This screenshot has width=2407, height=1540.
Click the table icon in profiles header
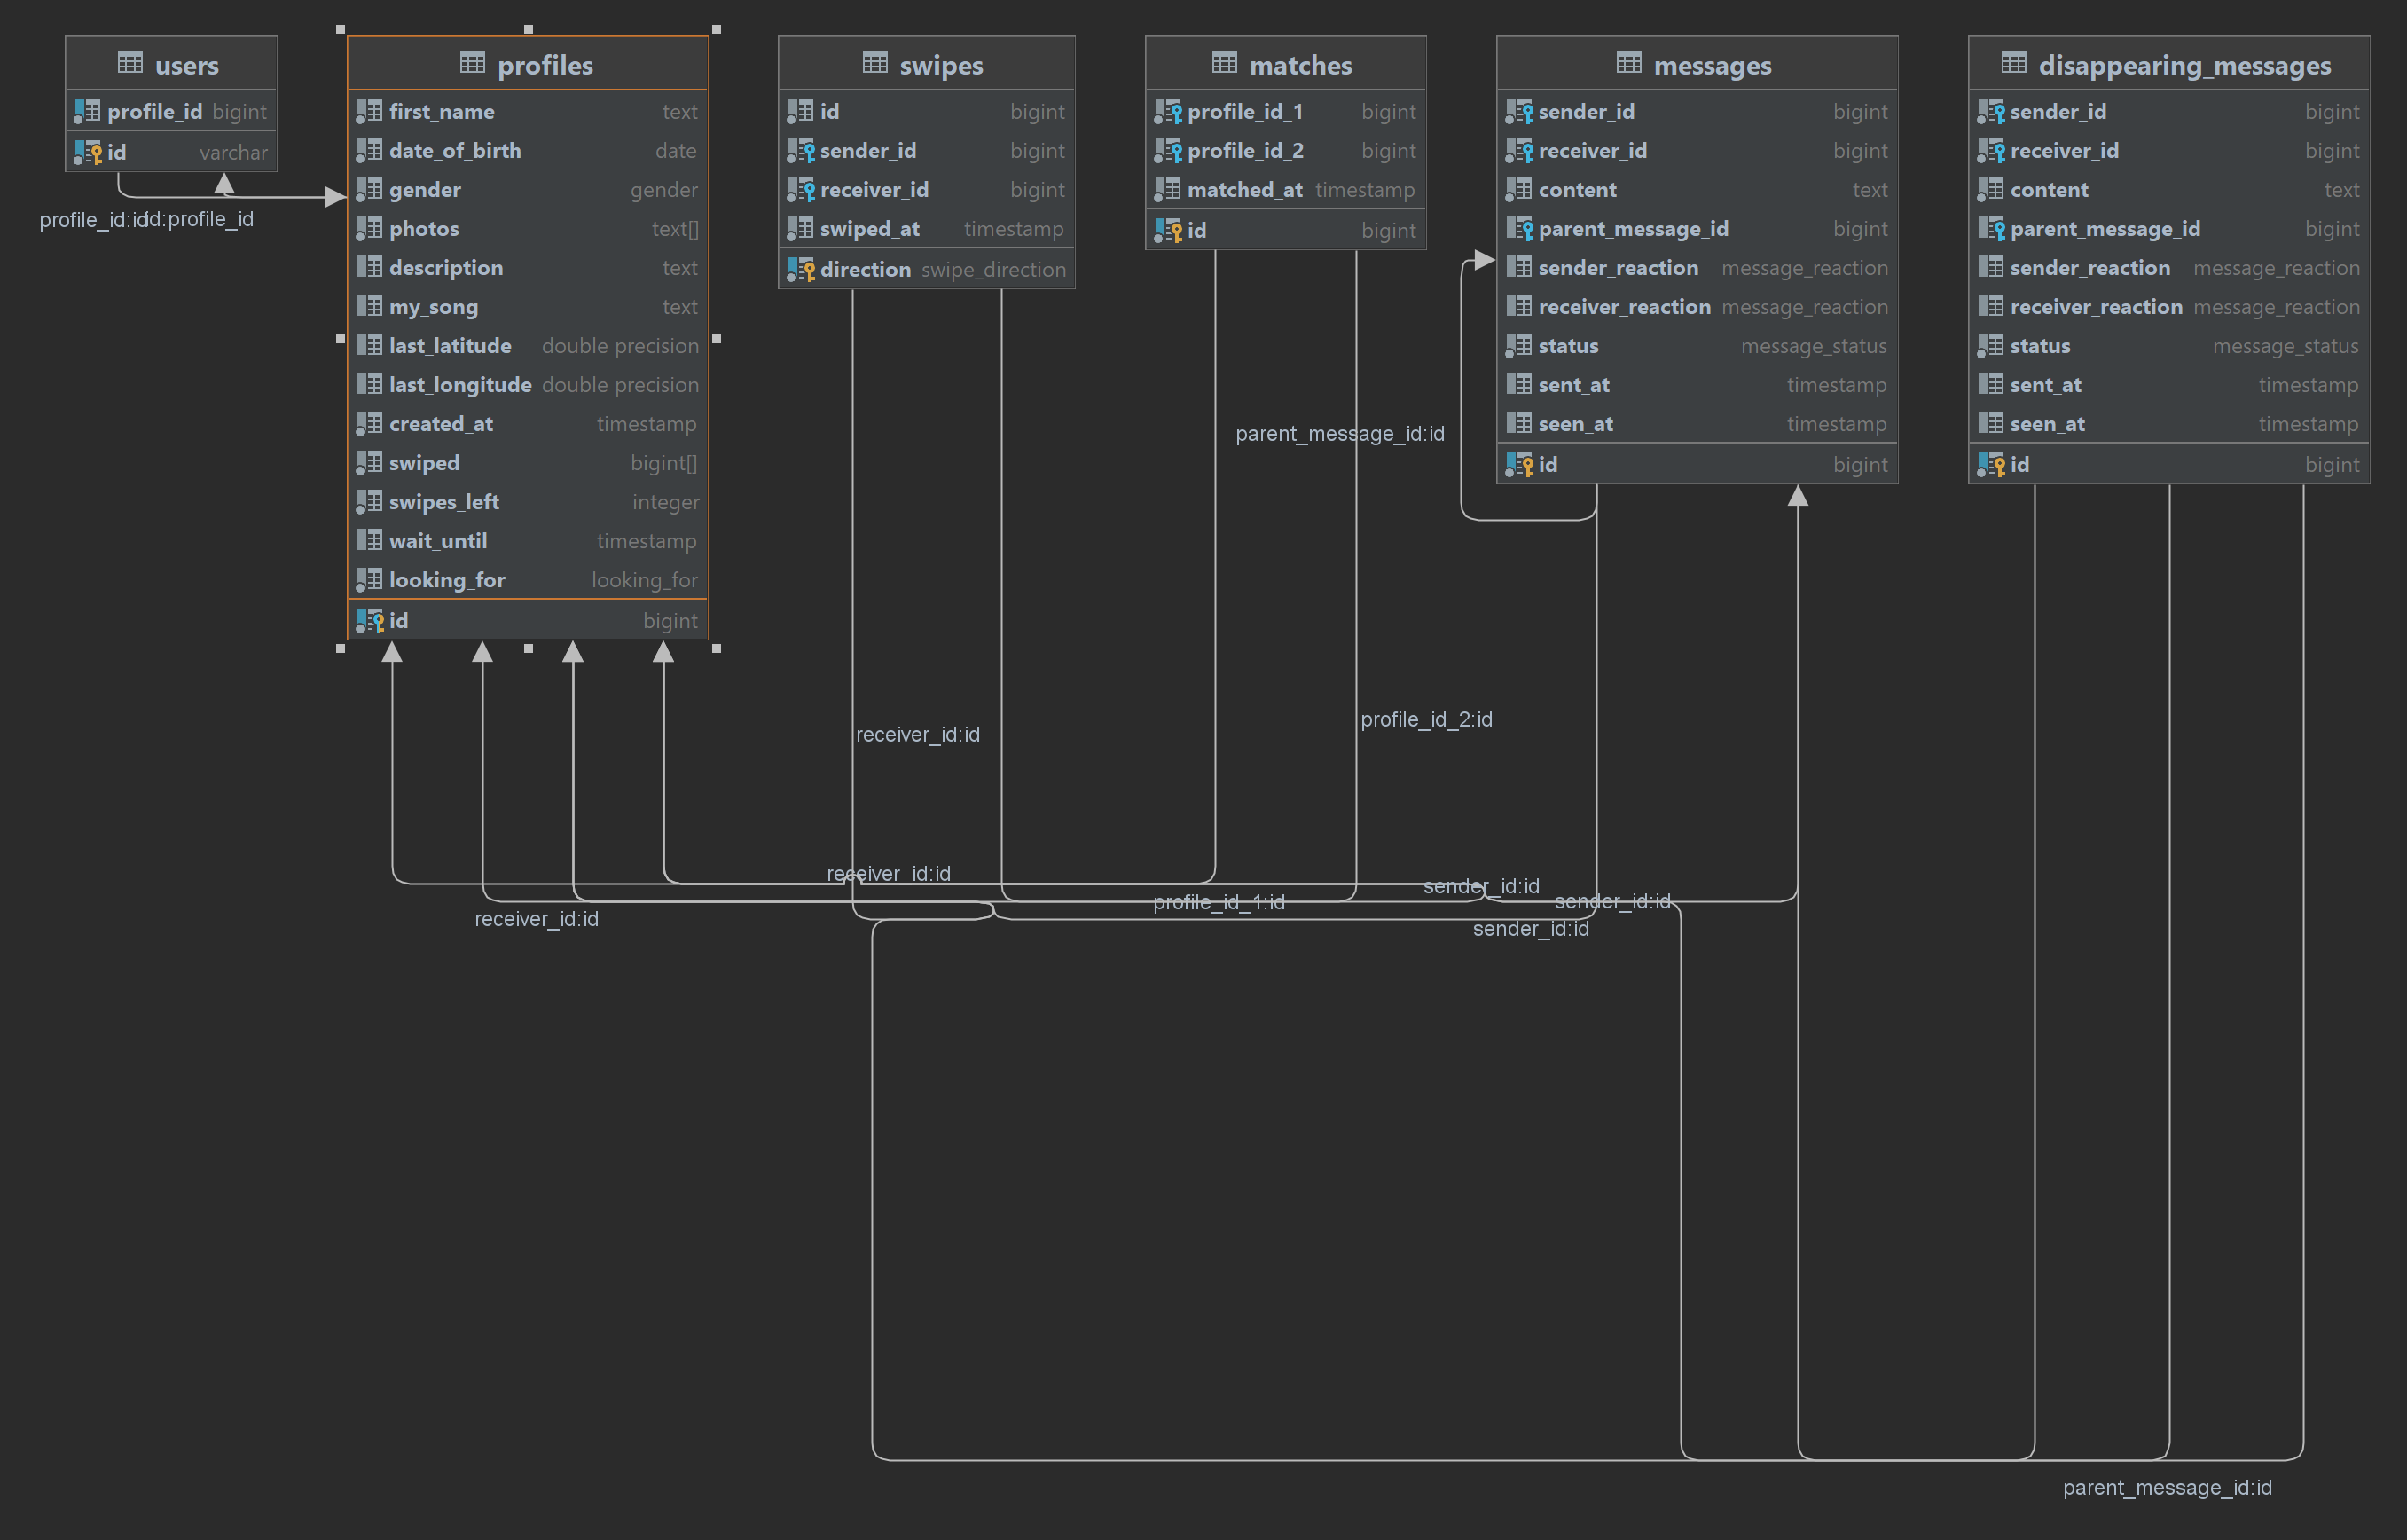473,63
